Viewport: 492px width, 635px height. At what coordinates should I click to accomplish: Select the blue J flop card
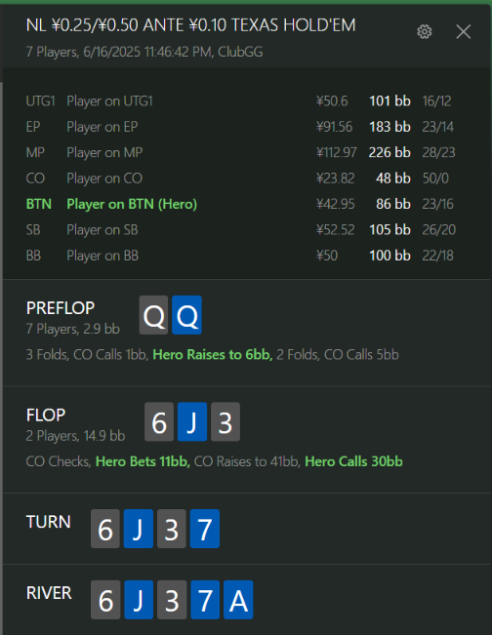pyautogui.click(x=192, y=421)
